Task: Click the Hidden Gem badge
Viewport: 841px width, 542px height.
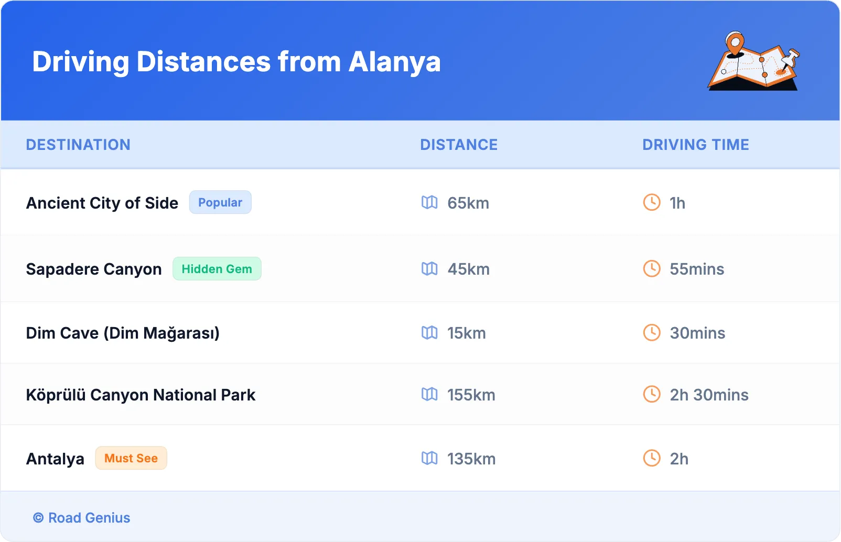Action: coord(217,269)
